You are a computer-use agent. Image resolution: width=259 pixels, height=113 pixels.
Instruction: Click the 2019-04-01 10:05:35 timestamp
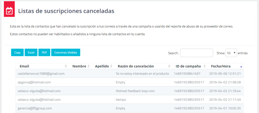[x=225, y=108]
